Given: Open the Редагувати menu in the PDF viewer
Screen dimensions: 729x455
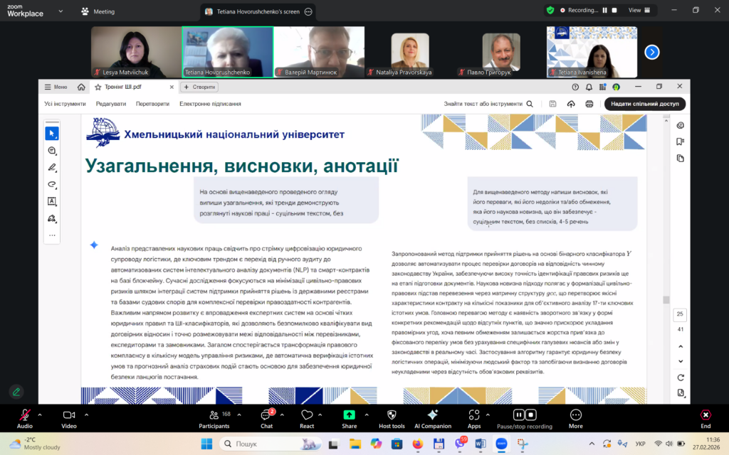Looking at the screenshot, I should [x=111, y=104].
